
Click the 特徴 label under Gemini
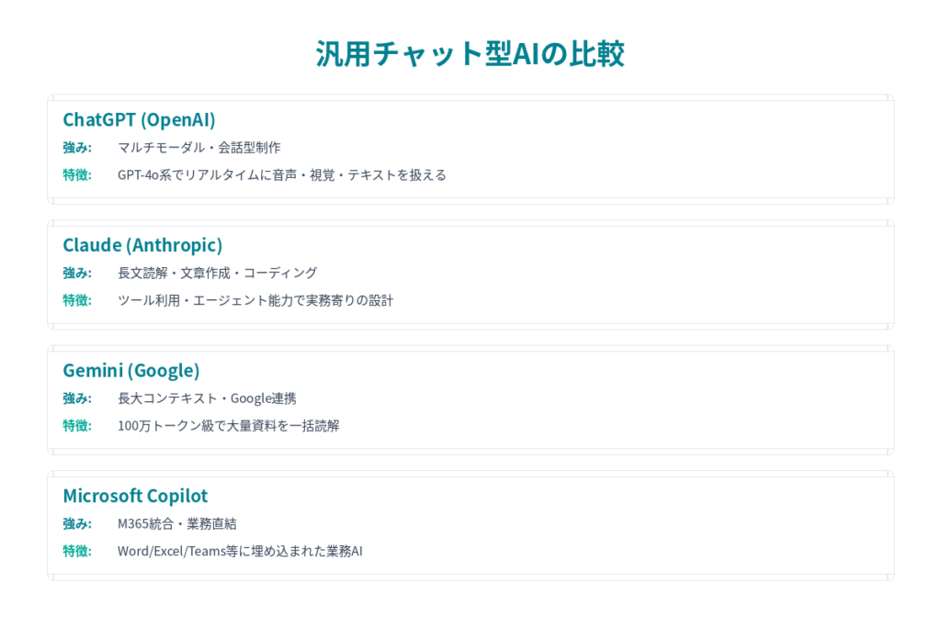point(77,425)
